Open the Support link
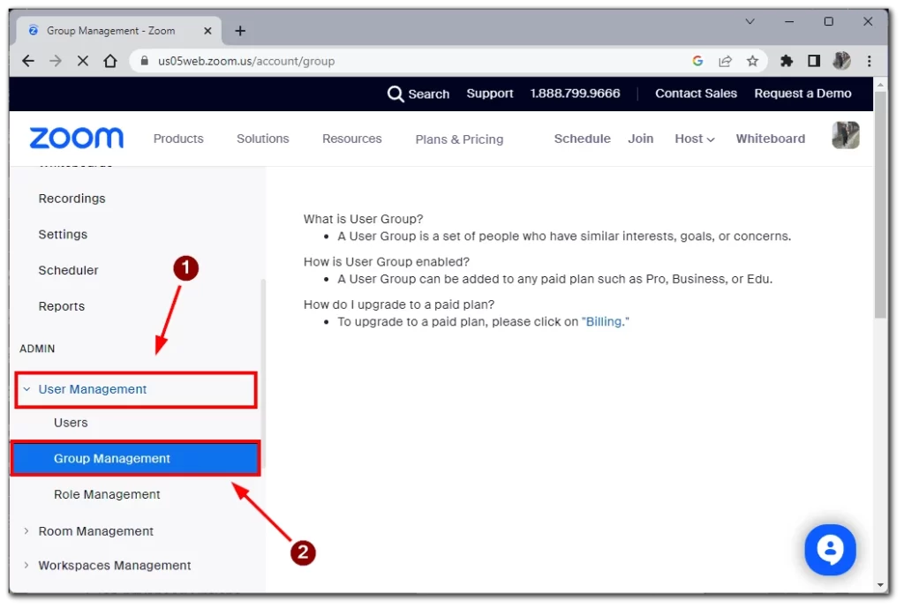The height and width of the screenshot is (609, 904). pos(489,94)
